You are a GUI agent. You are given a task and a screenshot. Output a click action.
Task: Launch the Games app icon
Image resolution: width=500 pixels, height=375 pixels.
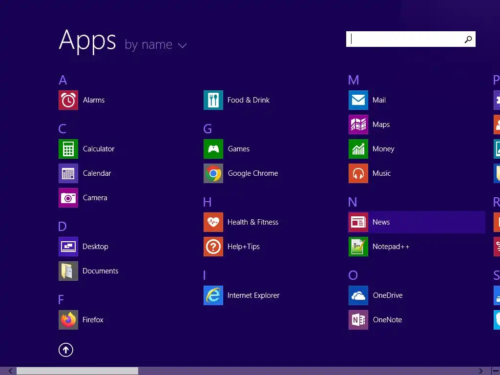click(213, 149)
